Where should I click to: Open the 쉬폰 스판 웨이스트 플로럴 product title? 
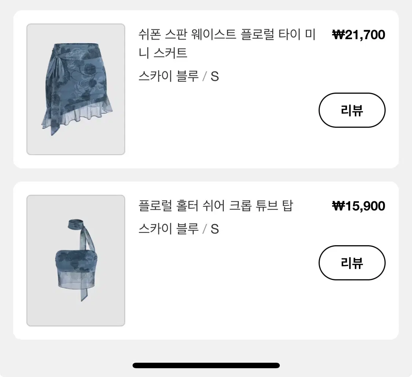coord(227,44)
